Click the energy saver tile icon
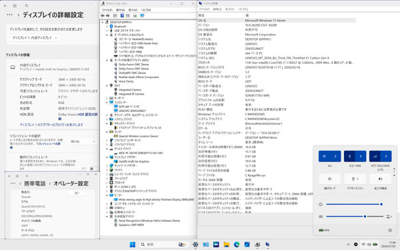The image size is (400, 250). (x=381, y=179)
